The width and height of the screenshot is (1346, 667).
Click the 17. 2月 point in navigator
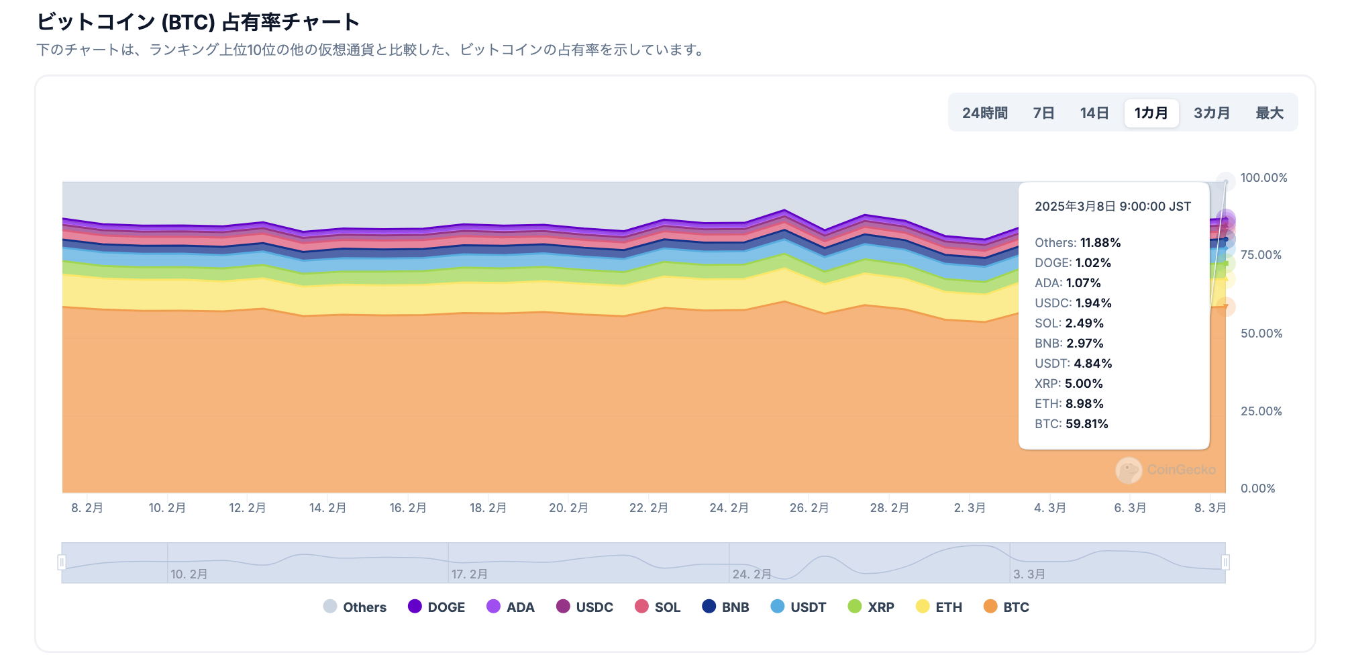tap(469, 574)
